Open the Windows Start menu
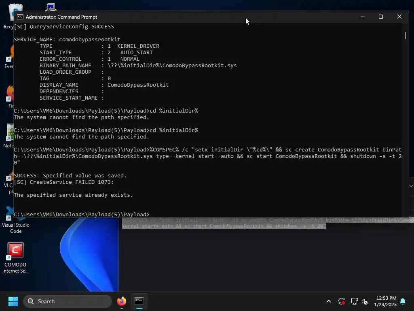 13,301
